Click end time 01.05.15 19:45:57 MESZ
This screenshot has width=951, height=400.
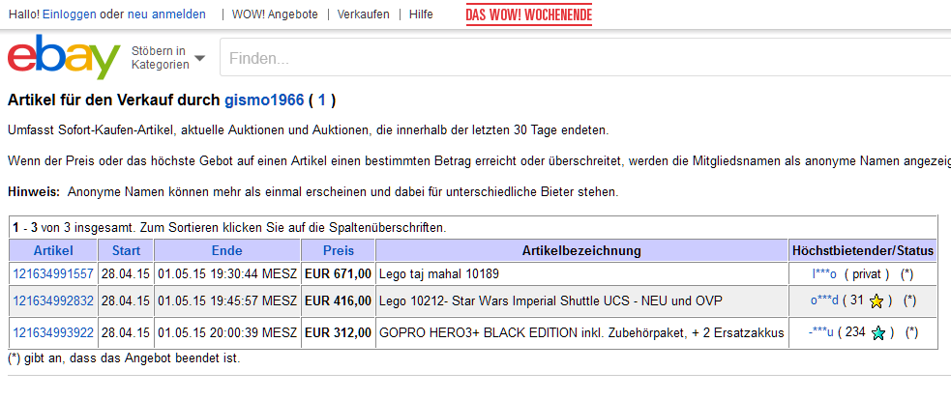(227, 300)
